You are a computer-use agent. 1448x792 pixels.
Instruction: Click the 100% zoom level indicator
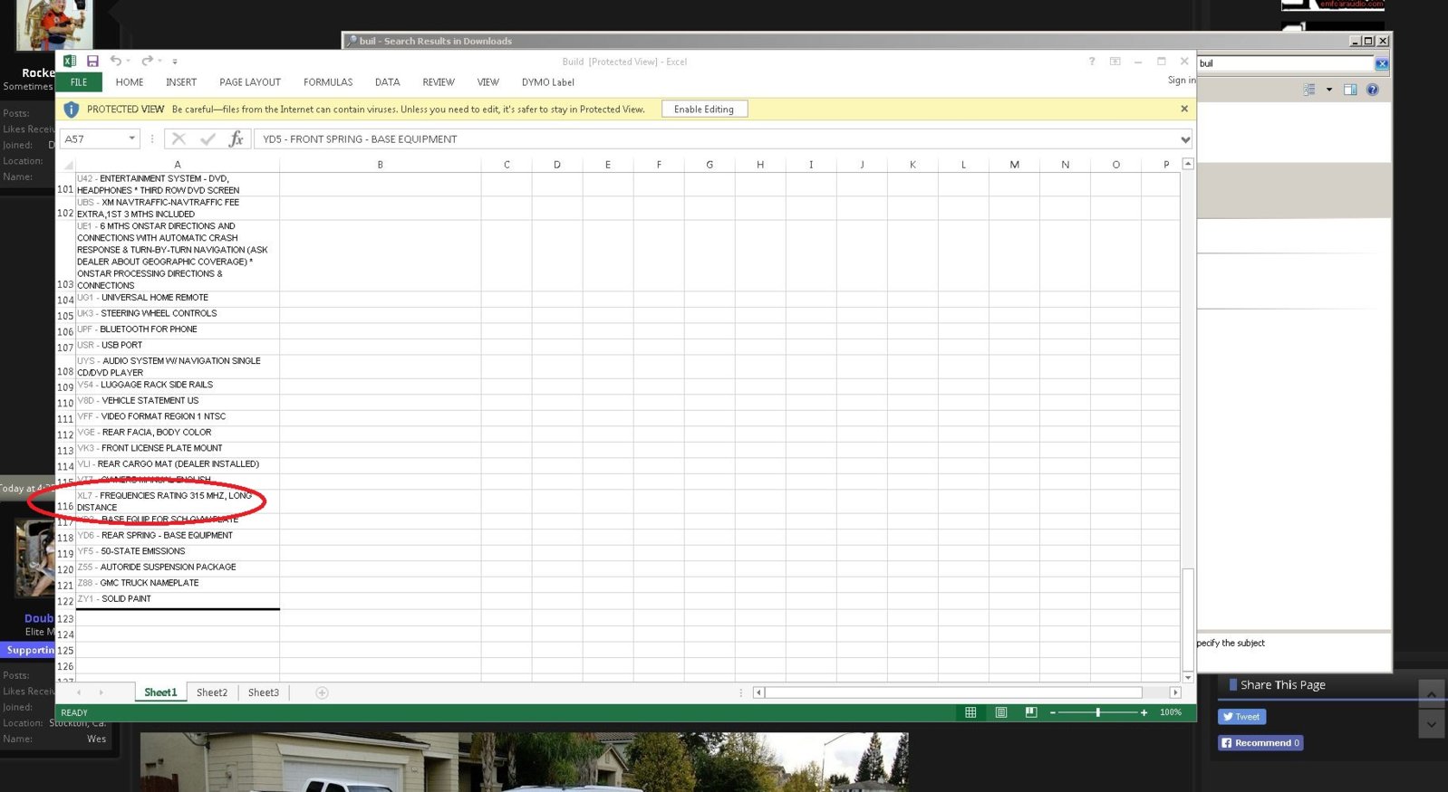click(1171, 712)
